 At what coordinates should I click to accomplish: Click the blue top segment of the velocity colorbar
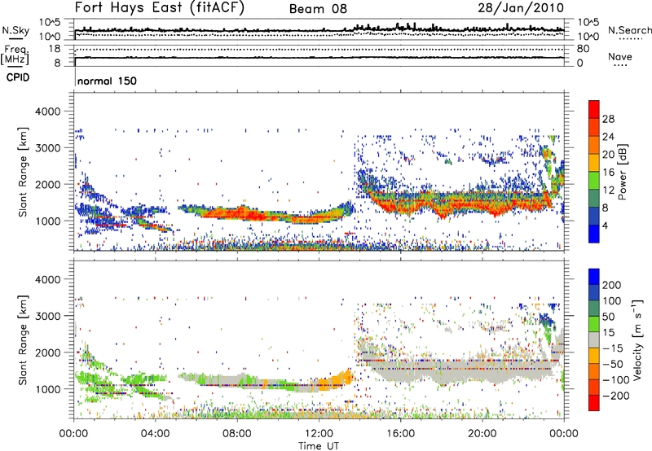594,277
